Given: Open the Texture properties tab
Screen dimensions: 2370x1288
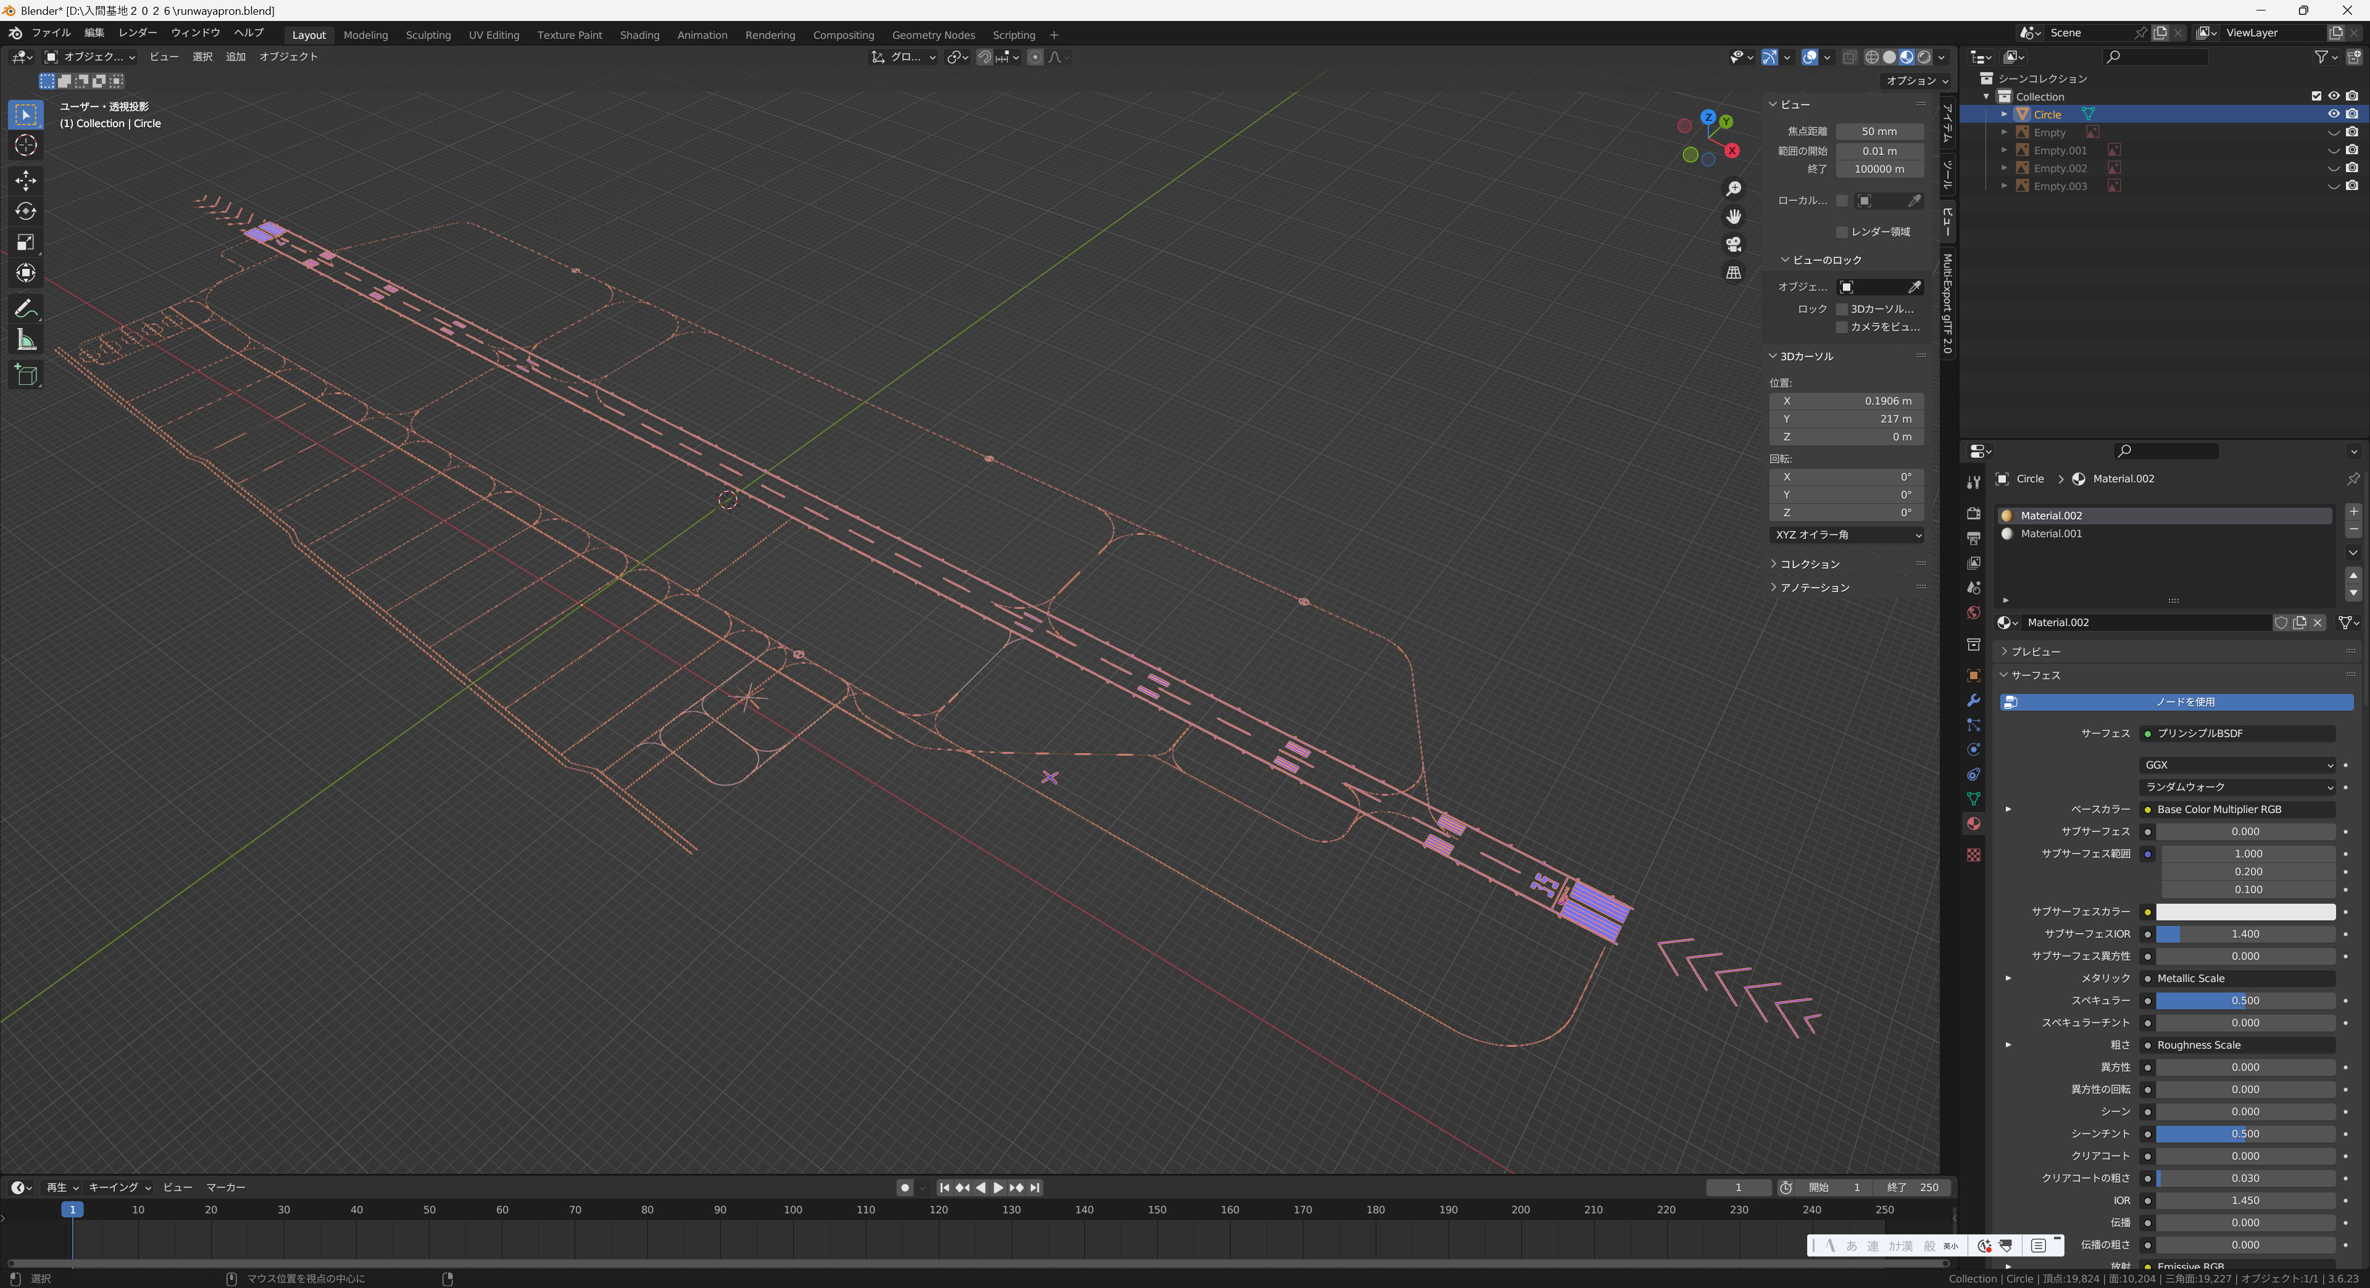Looking at the screenshot, I should 1974,855.
